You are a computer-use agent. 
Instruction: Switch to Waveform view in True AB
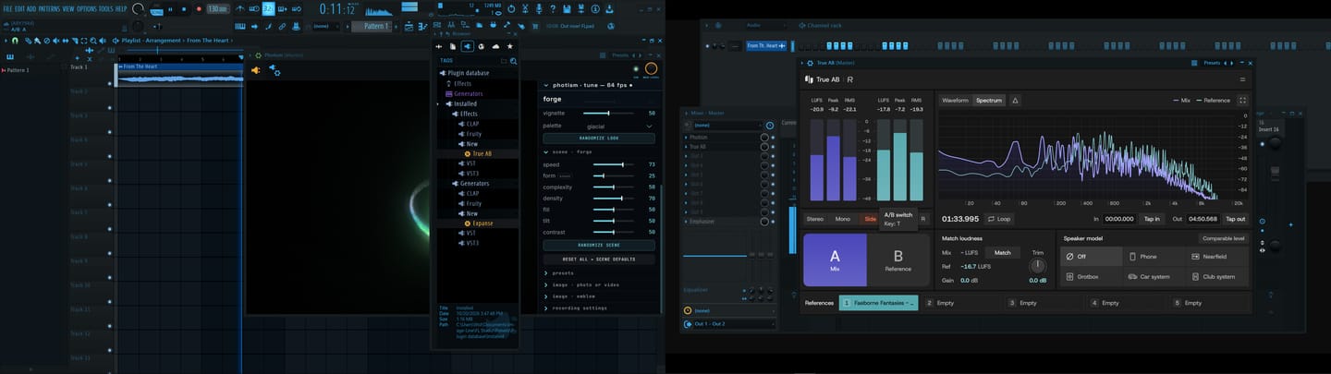click(955, 101)
